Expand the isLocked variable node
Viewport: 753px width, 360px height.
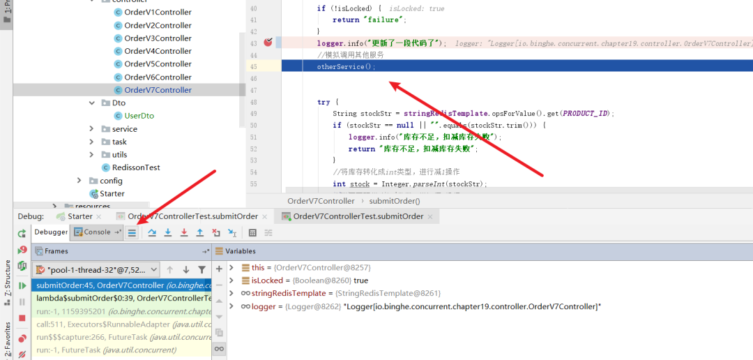click(231, 280)
